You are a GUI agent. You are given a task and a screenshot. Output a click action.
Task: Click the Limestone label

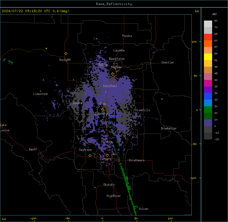(40, 94)
